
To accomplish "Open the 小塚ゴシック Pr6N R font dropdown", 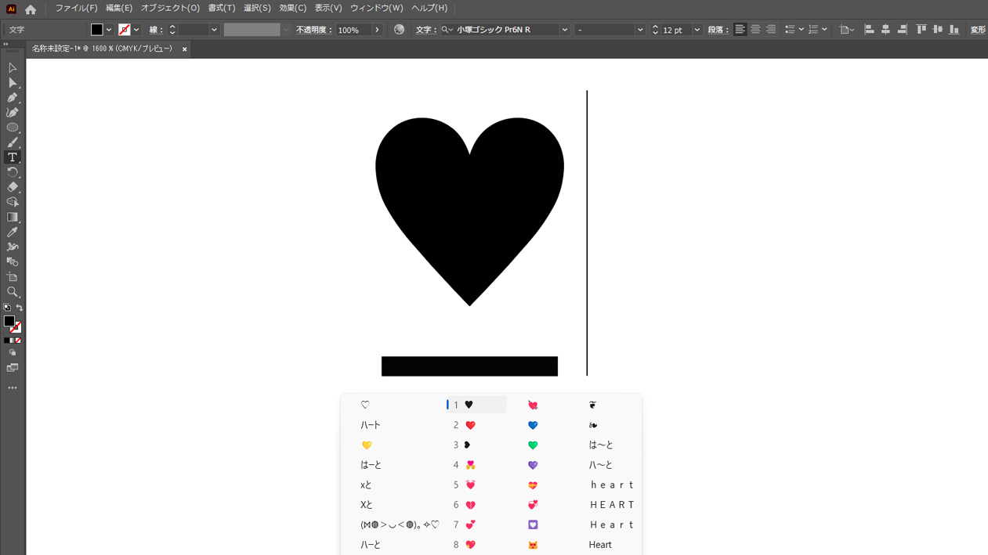I will [x=563, y=29].
